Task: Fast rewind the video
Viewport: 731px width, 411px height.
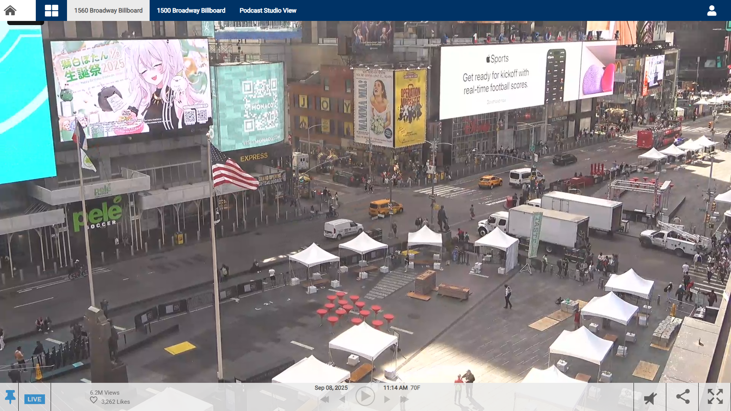Action: (325, 400)
